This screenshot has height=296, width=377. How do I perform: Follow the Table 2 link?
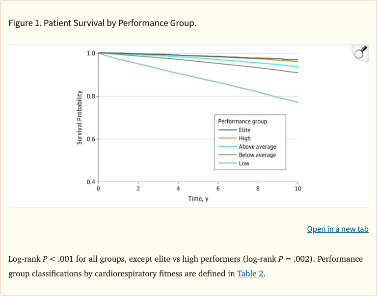pyautogui.click(x=250, y=273)
